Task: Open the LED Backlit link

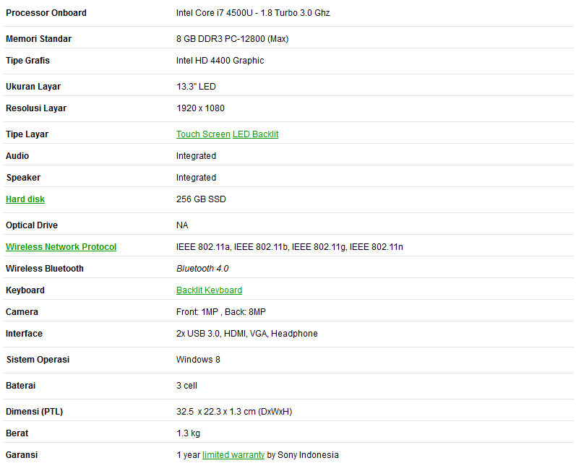Action: click(256, 134)
